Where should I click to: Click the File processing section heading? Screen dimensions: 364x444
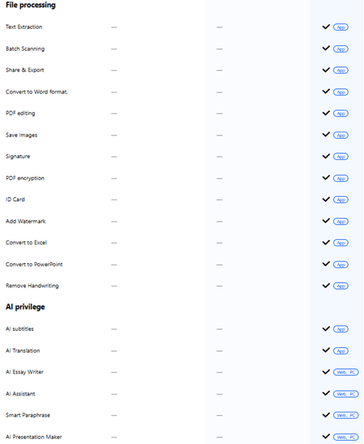[31, 5]
